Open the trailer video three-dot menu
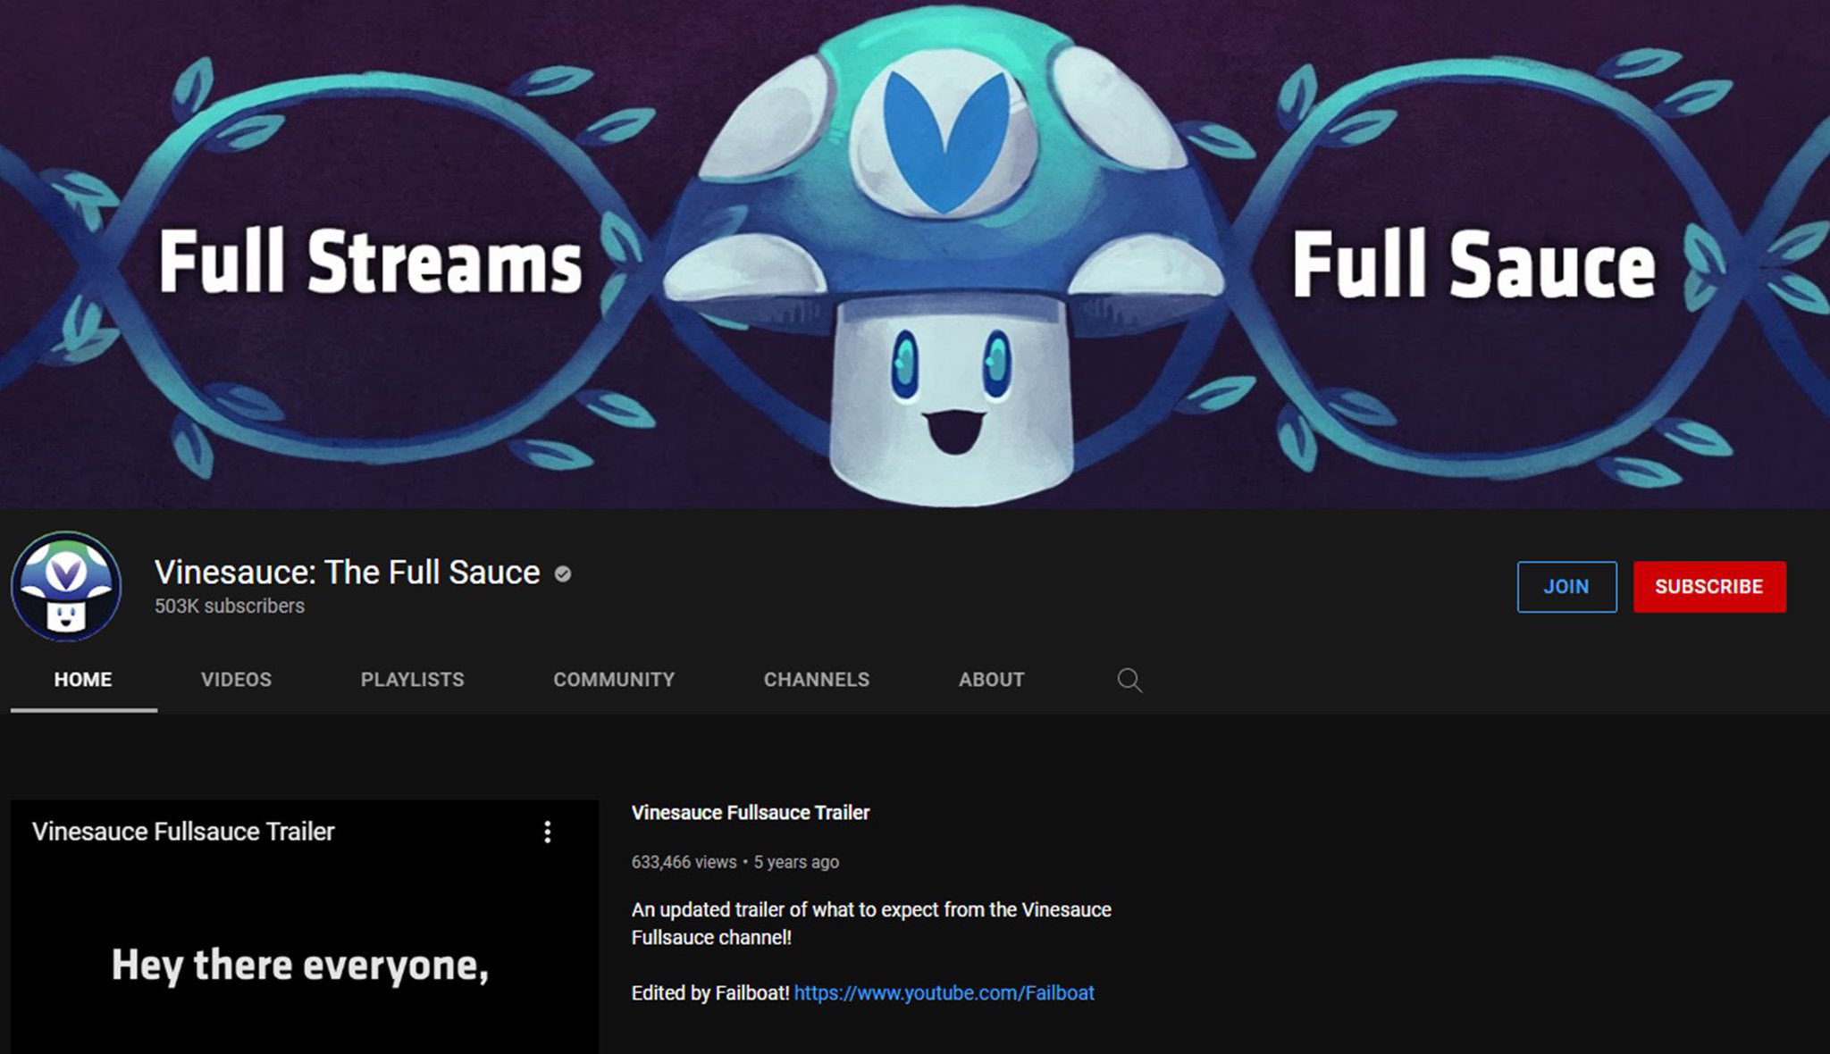The height and width of the screenshot is (1054, 1830). (548, 832)
